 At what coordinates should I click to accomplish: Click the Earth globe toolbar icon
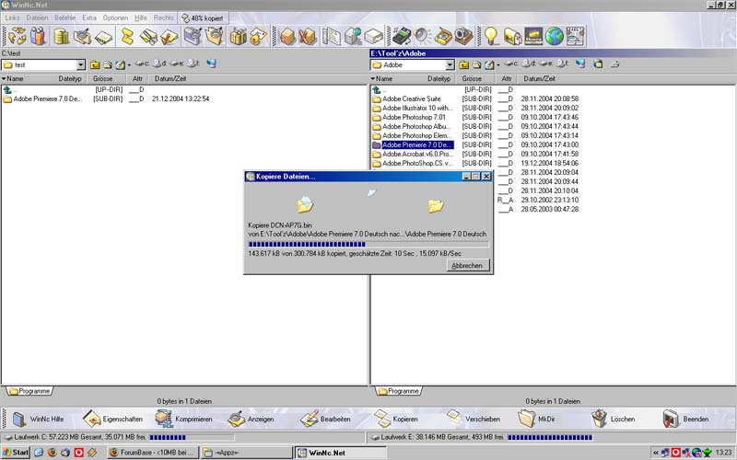click(x=555, y=36)
